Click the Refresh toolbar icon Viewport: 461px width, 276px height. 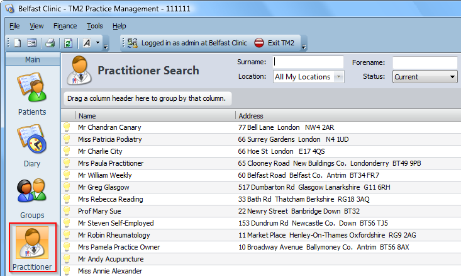click(x=68, y=43)
